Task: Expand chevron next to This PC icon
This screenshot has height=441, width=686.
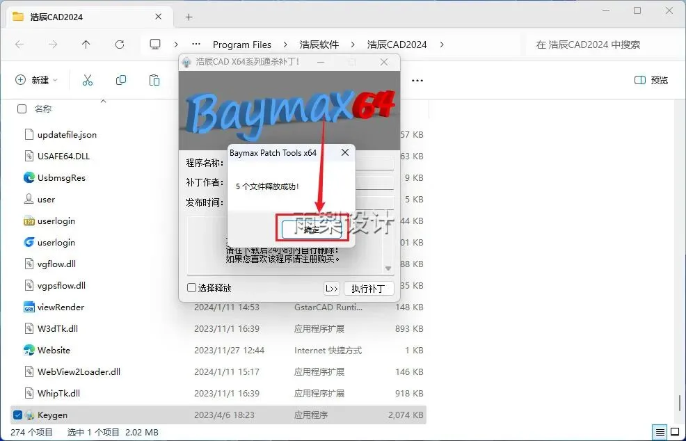Action: [x=176, y=45]
